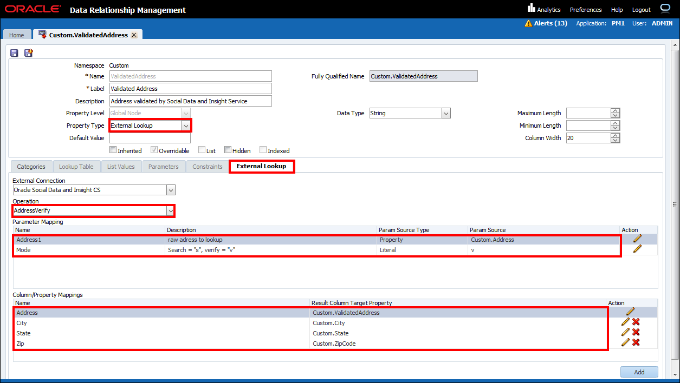This screenshot has width=680, height=383.
Task: Click the Logout link
Action: click(641, 10)
